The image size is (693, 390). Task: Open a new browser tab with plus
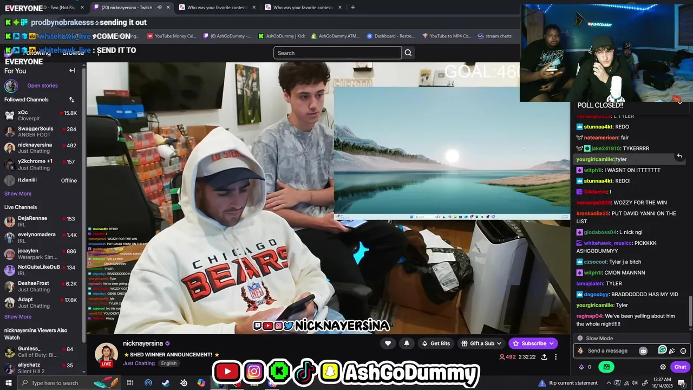[x=353, y=8]
